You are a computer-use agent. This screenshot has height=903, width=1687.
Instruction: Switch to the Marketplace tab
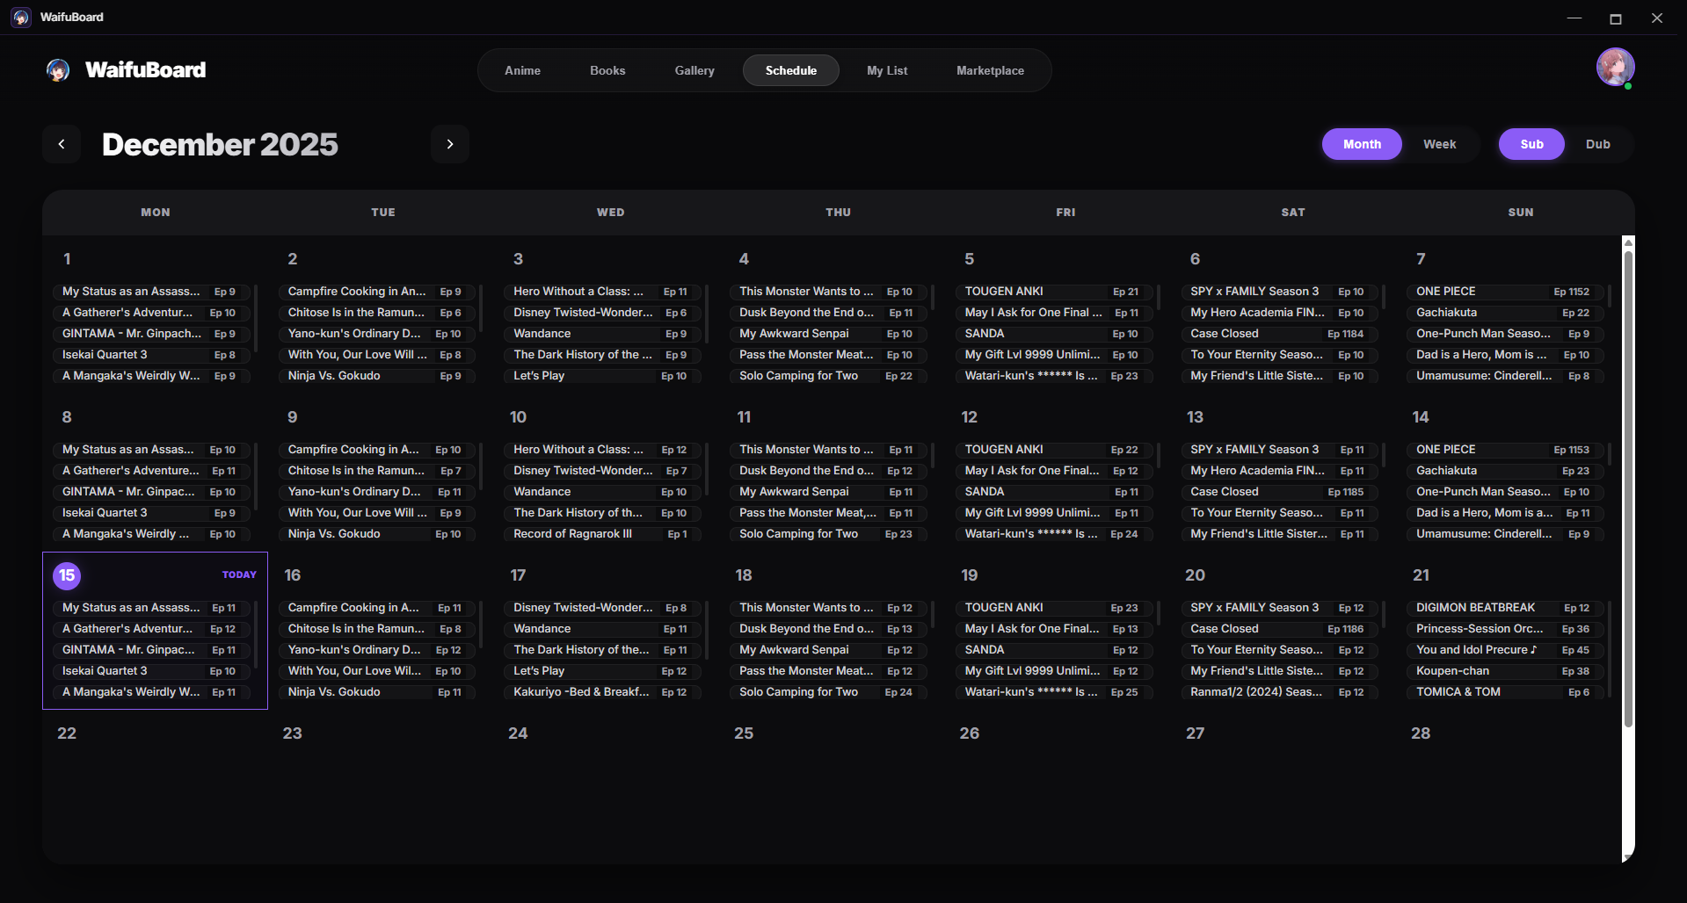989,70
